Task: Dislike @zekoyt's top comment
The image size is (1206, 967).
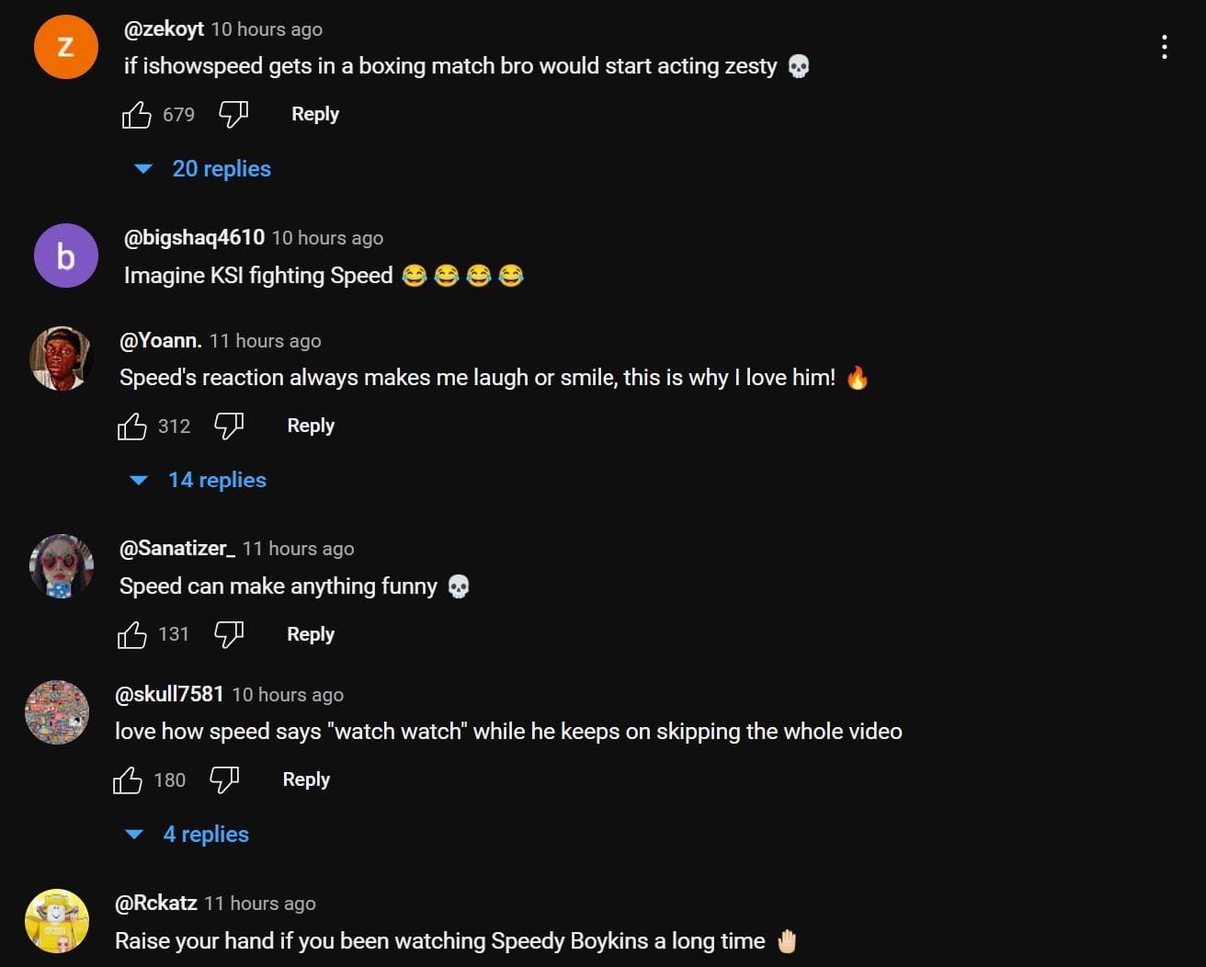Action: 233,113
